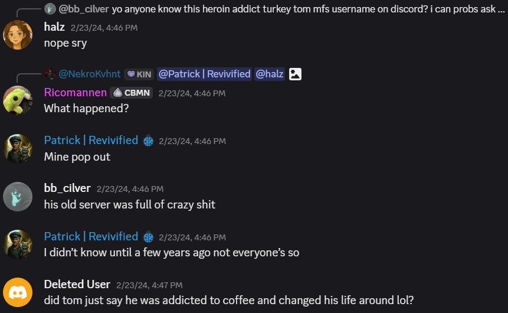Click bb_cilver's gray avatar
The width and height of the screenshot is (508, 313).
[18, 197]
